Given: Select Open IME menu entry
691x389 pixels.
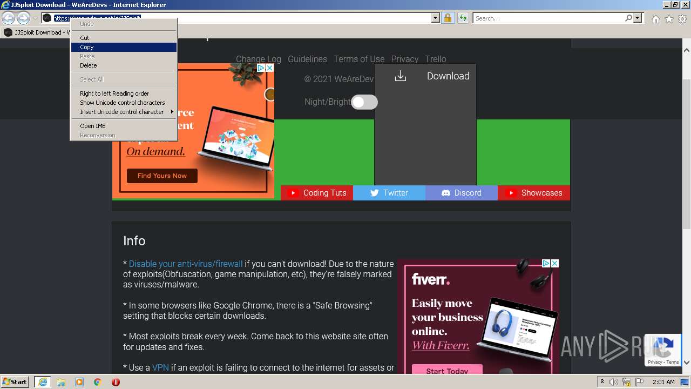Looking at the screenshot, I should point(124,126).
